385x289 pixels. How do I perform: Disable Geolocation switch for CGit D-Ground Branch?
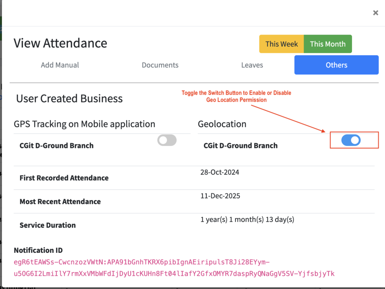(x=351, y=140)
